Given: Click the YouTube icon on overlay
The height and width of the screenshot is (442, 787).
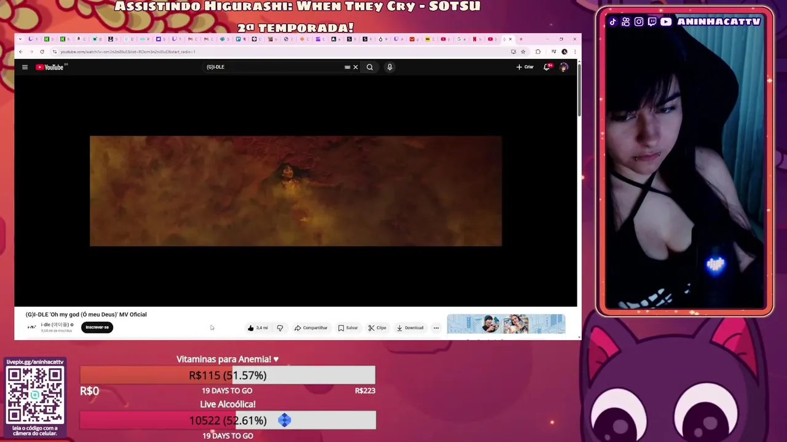Looking at the screenshot, I should pos(666,21).
